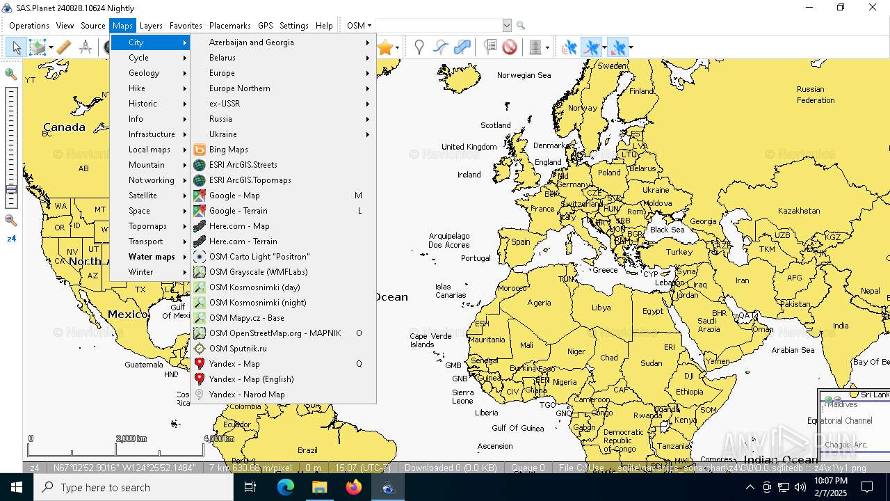Select OSM OpenStreetMap.org - MAPNIK
The image size is (890, 501).
(283, 333)
